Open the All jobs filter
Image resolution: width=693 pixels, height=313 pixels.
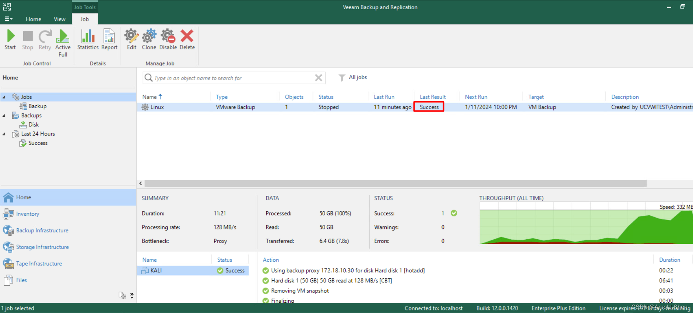pyautogui.click(x=353, y=77)
